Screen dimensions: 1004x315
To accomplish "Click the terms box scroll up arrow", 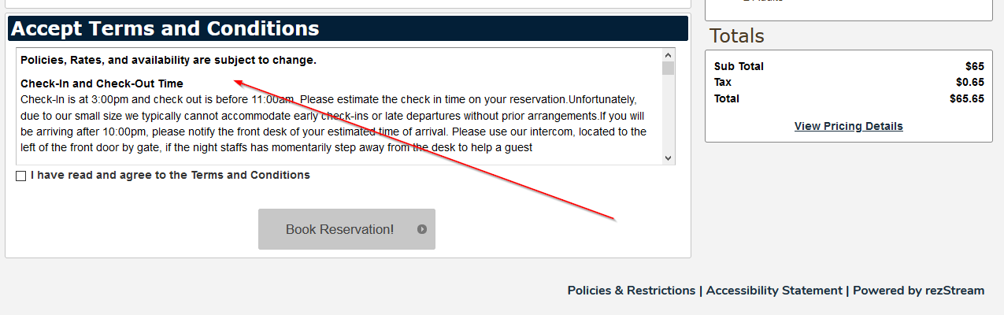I will click(669, 55).
